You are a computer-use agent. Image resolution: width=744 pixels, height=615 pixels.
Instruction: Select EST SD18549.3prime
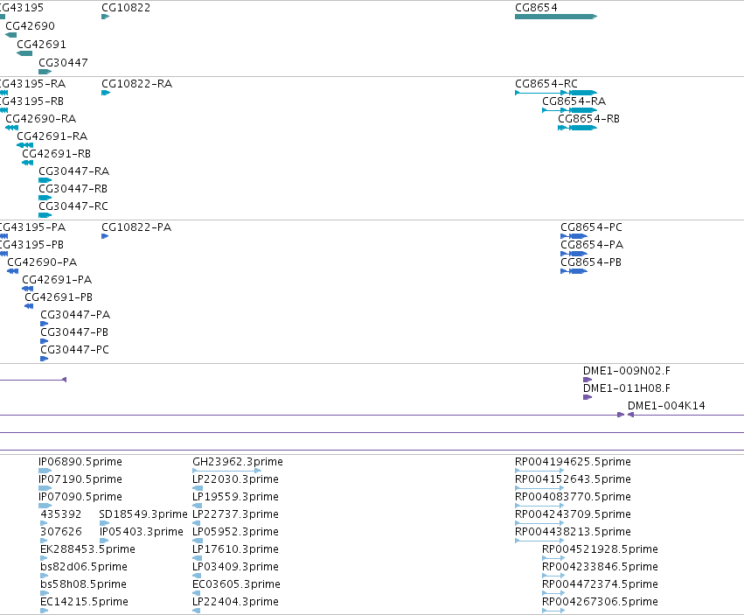[x=104, y=523]
